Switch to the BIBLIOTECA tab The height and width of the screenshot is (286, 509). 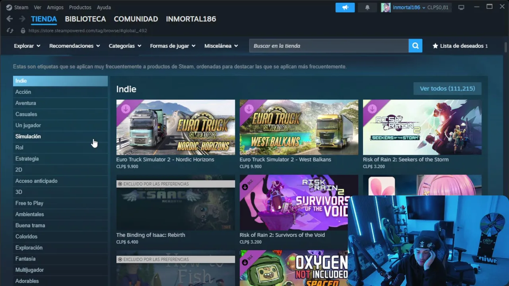pyautogui.click(x=85, y=19)
